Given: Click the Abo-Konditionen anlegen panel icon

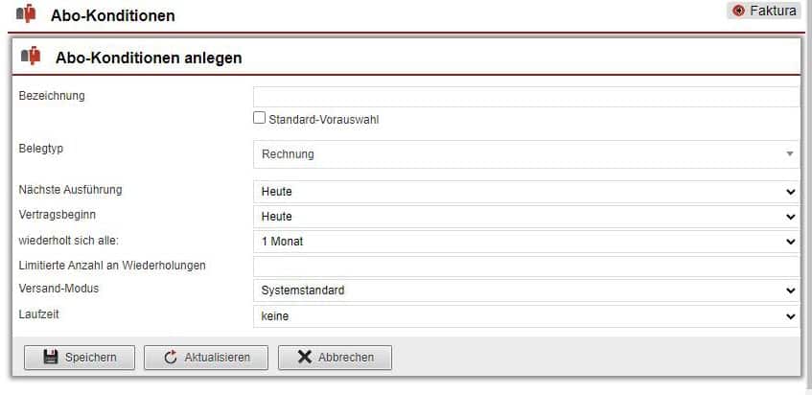Looking at the screenshot, I should tap(31, 57).
